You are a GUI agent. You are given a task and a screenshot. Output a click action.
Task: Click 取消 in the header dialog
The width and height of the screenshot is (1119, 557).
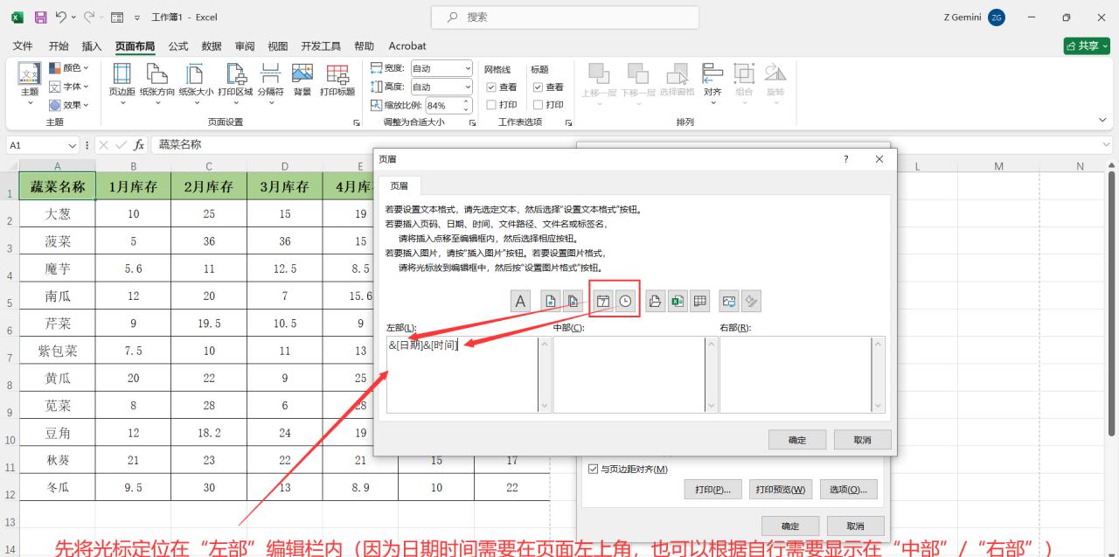pos(863,440)
